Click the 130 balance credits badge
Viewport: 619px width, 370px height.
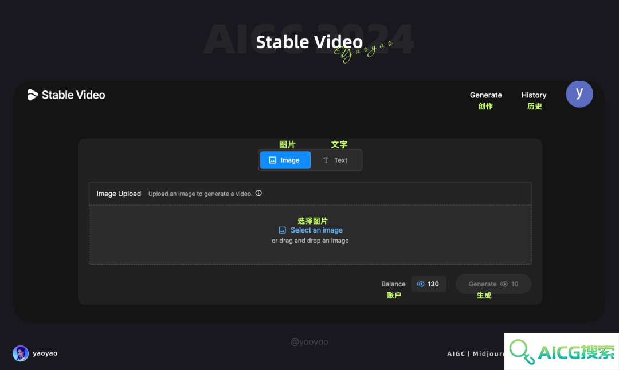point(428,284)
